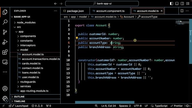192x108 pixels.
Task: Change indentation via Spaces: 2
Action: click(125, 106)
